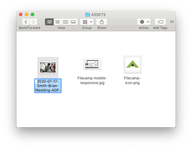This screenshot has width=192, height=149.
Task: Click the Share toolbar button
Action: pyautogui.click(x=102, y=22)
